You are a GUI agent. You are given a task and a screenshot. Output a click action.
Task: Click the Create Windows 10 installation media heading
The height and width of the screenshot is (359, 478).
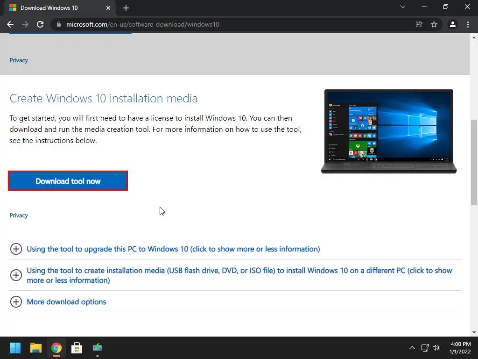coord(103,98)
